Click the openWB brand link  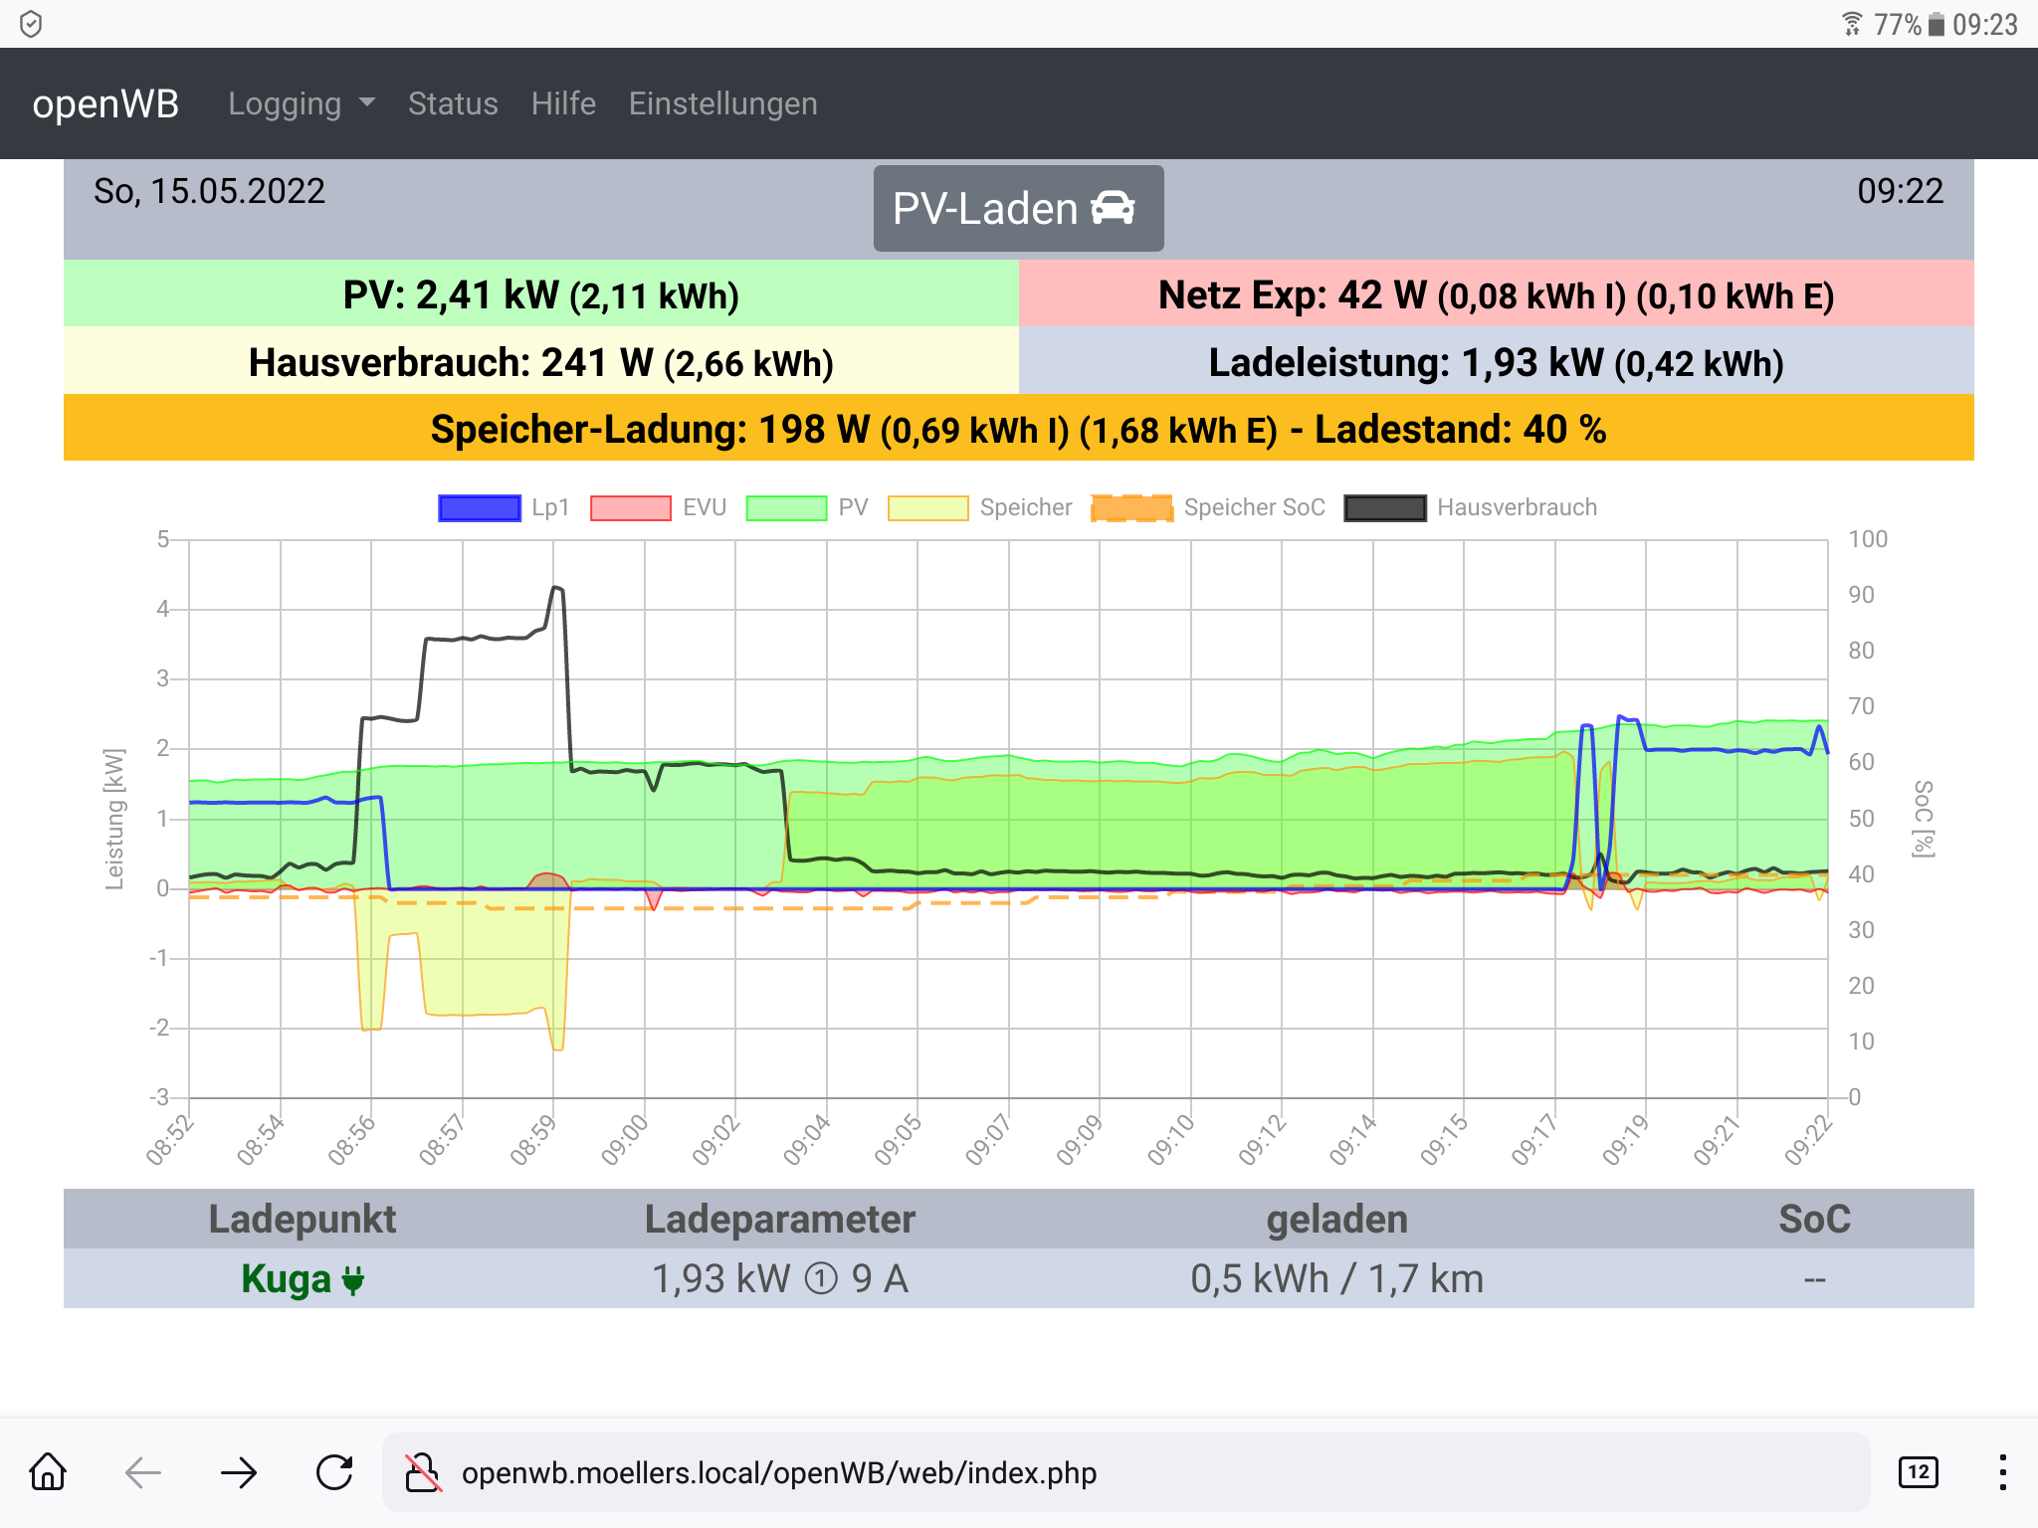point(105,103)
